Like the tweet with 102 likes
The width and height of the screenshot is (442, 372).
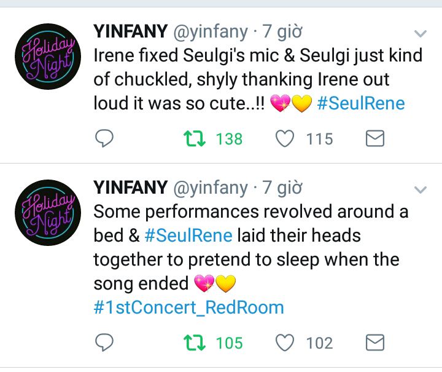coord(285,342)
